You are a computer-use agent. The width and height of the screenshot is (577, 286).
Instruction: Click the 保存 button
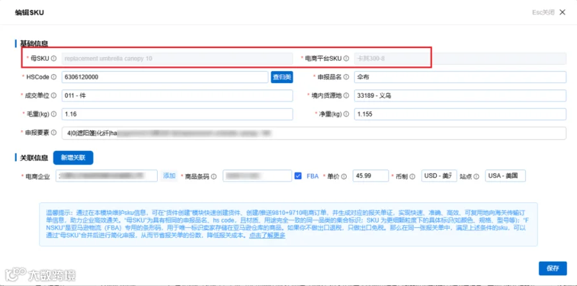click(553, 268)
